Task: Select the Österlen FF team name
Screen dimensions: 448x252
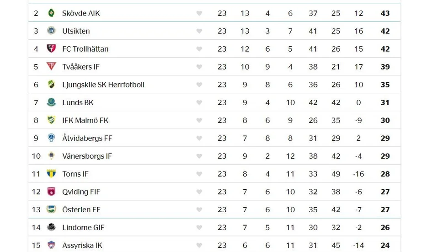Action: tap(81, 209)
